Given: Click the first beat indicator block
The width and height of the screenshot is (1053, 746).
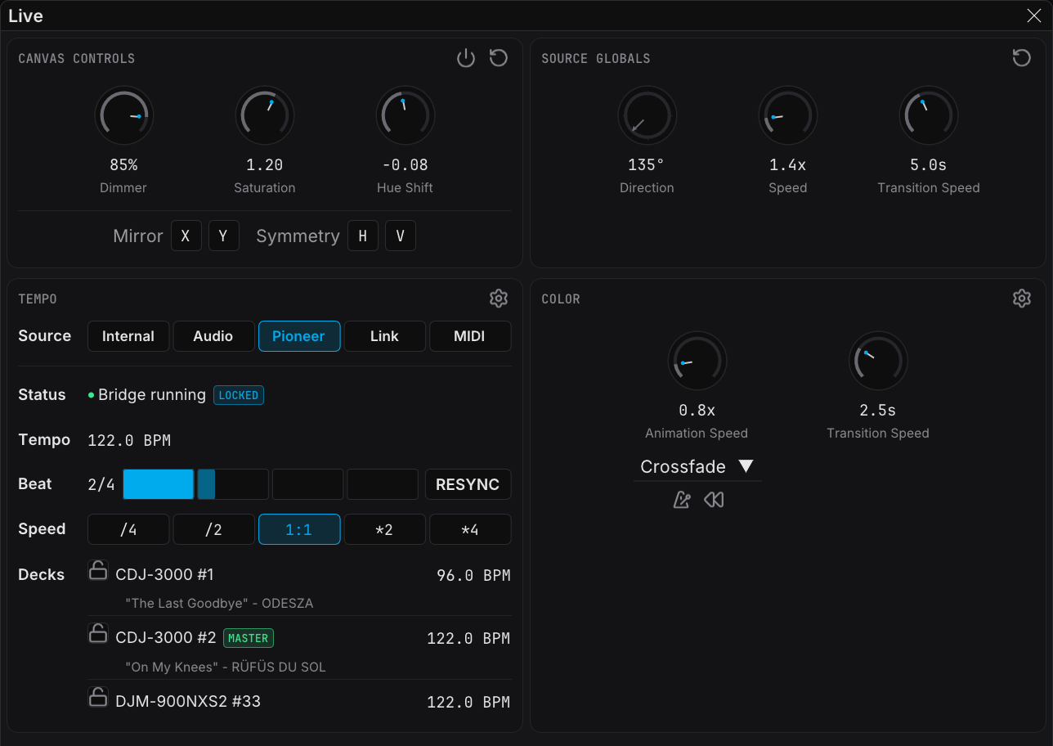Looking at the screenshot, I should pos(159,484).
